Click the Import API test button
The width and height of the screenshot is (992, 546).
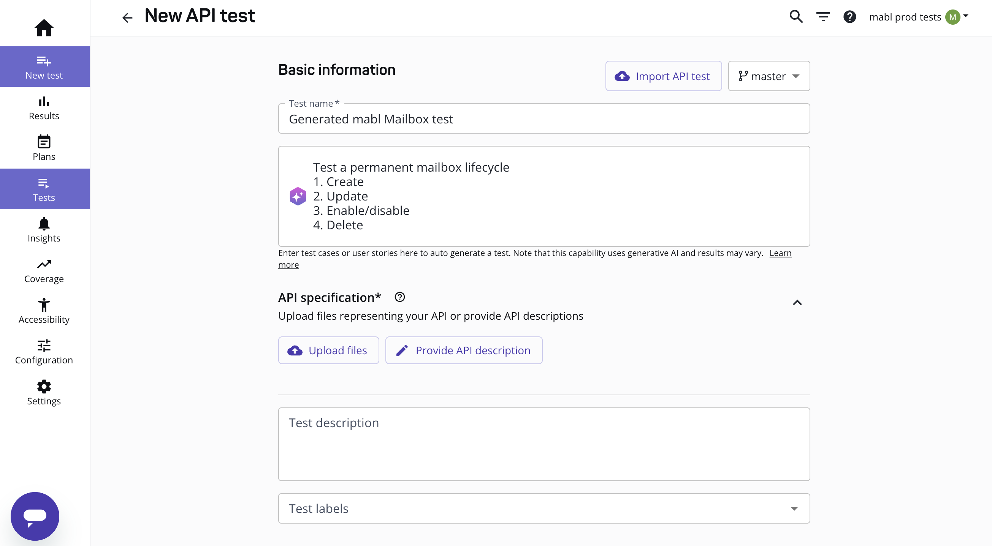(663, 76)
